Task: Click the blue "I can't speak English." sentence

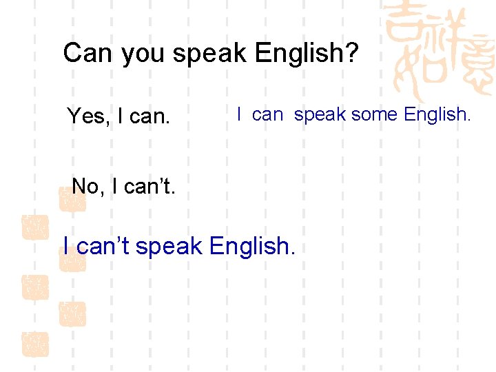Action: click(x=179, y=247)
